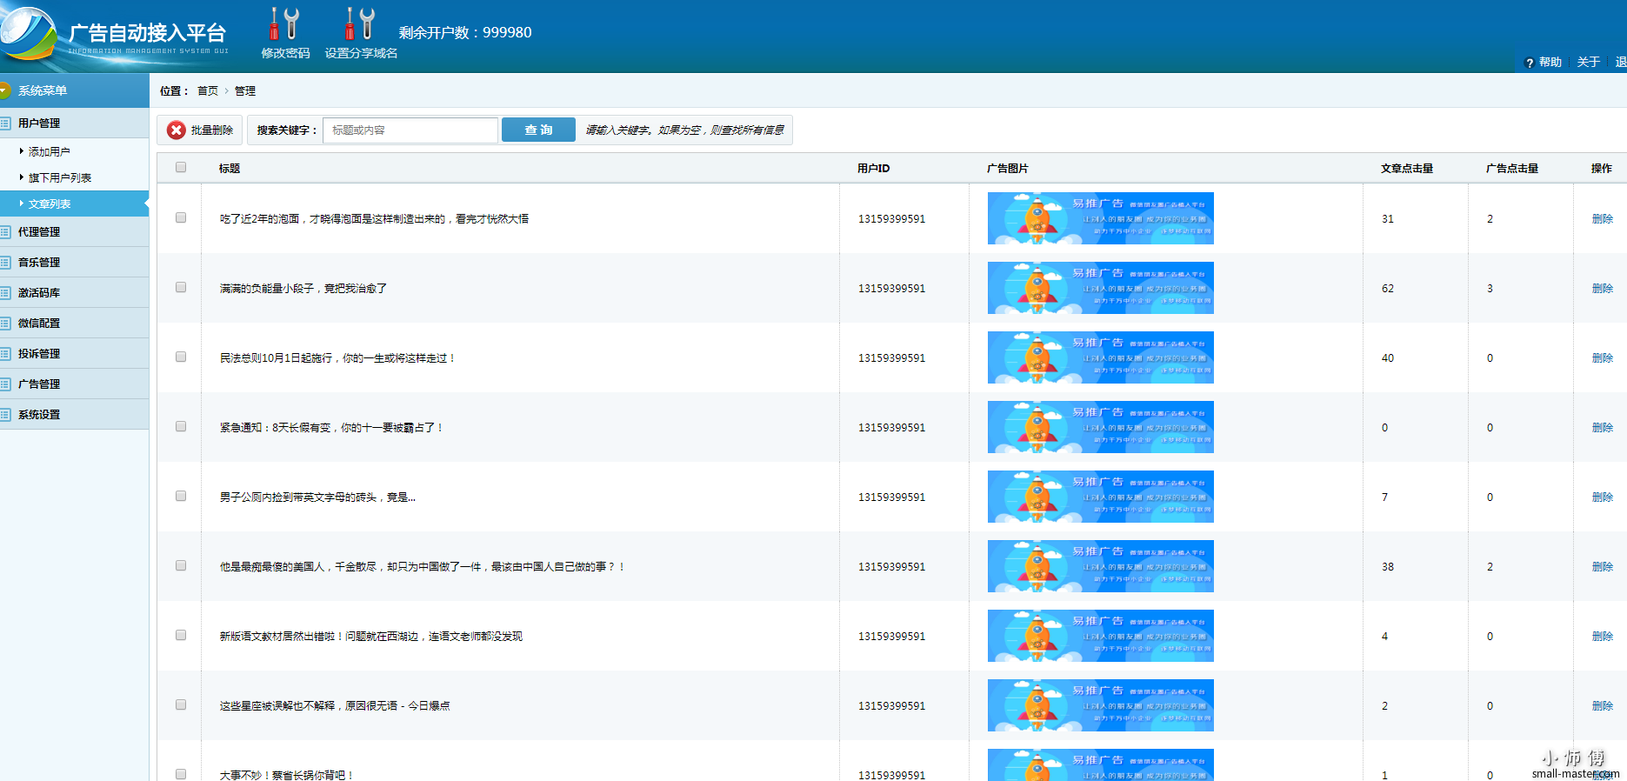Viewport: 1627px width, 781px height.
Task: Delete the article 新版语文教材居然出错啦
Action: (x=1603, y=637)
